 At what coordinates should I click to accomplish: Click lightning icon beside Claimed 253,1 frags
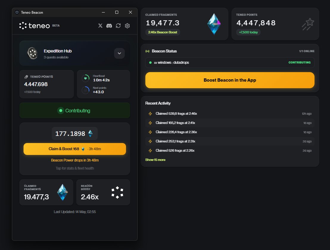pyautogui.click(x=150, y=142)
